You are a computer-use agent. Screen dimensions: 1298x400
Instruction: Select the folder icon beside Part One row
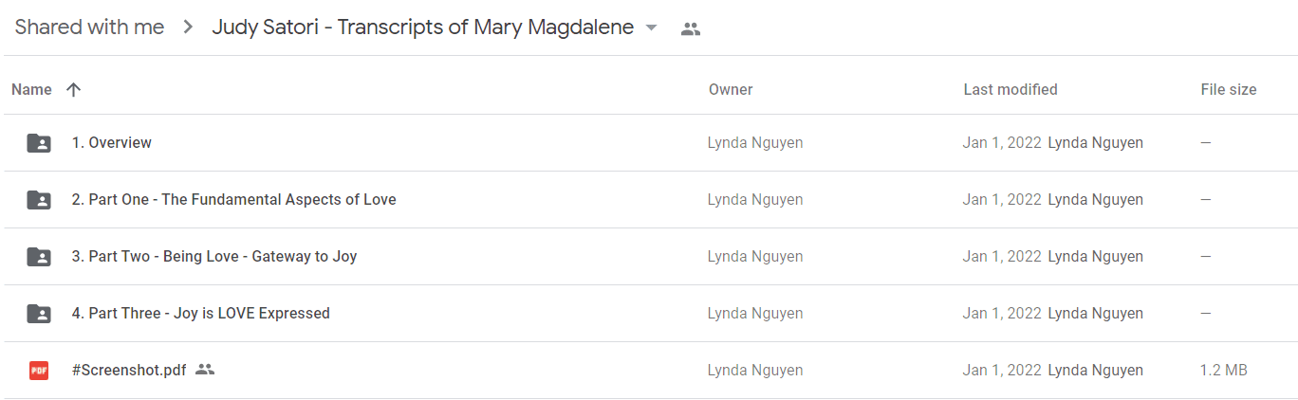(x=39, y=200)
